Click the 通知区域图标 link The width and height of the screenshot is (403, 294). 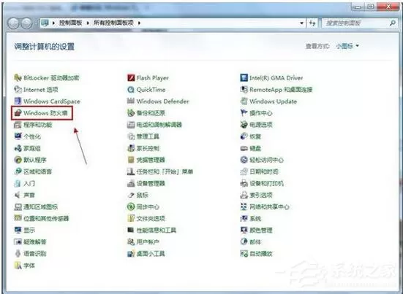click(41, 207)
